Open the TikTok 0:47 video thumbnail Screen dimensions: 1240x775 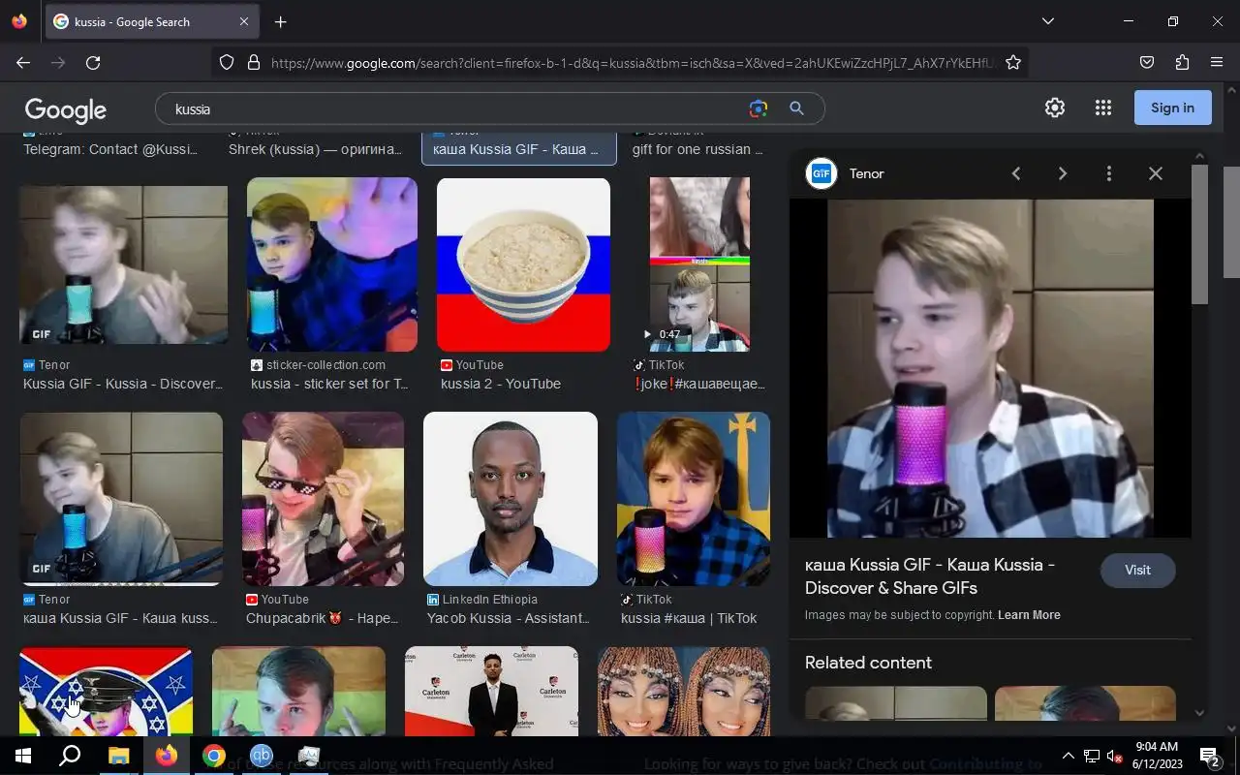click(699, 264)
